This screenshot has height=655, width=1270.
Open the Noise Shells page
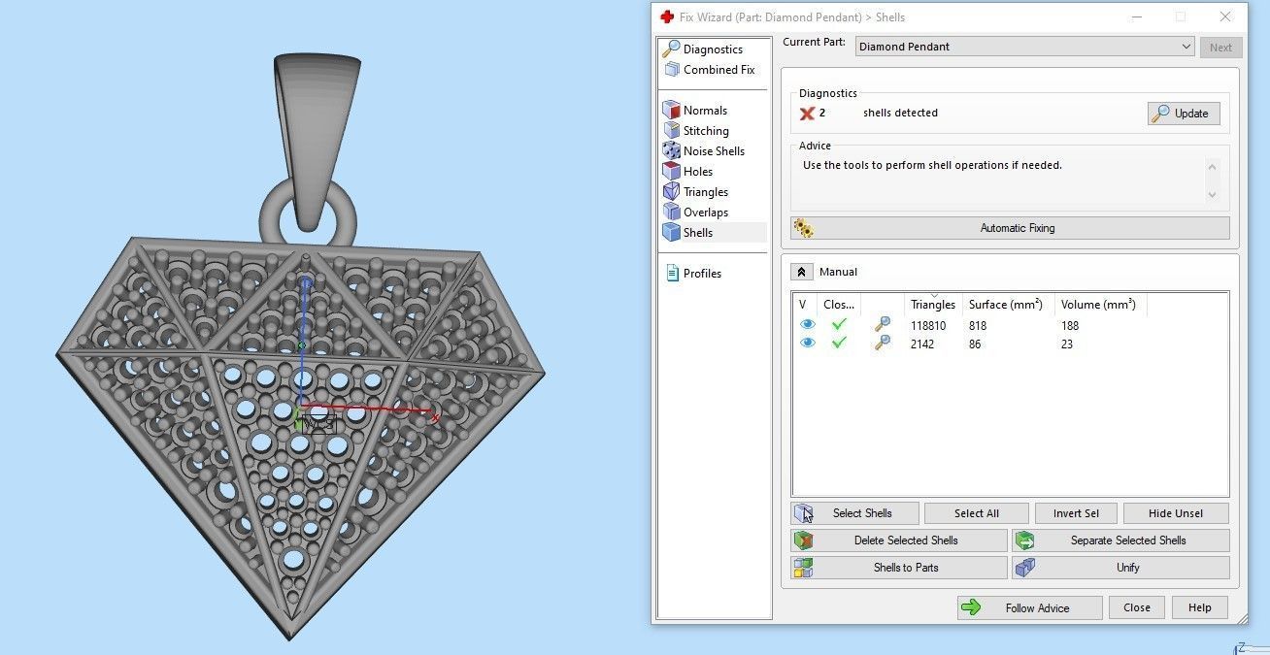click(x=714, y=151)
